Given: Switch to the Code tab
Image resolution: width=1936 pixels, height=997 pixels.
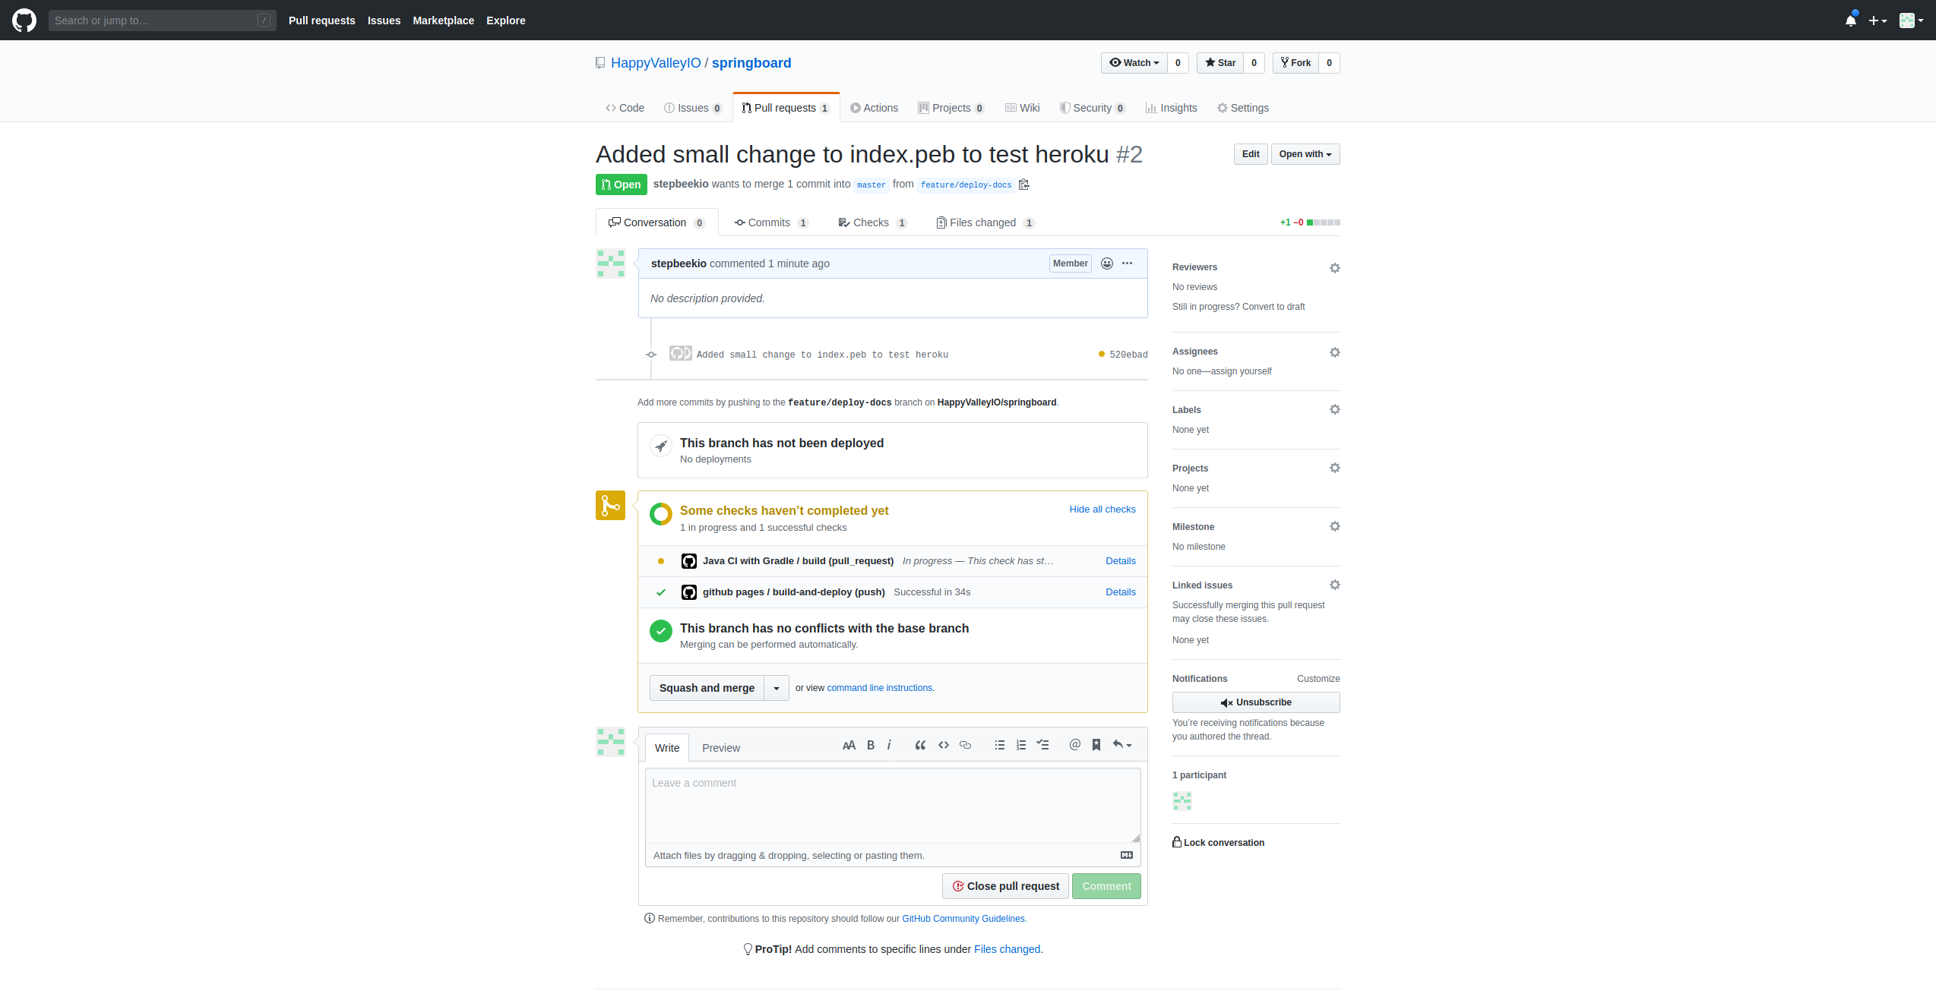Looking at the screenshot, I should pyautogui.click(x=625, y=108).
